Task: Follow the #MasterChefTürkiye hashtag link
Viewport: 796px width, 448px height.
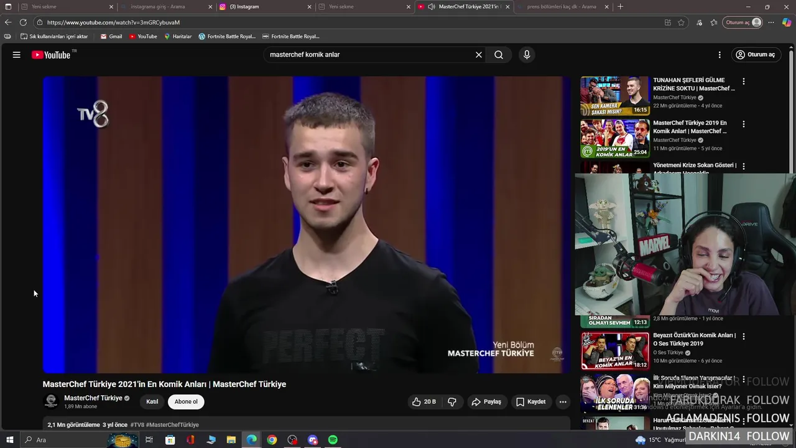Action: click(x=172, y=425)
